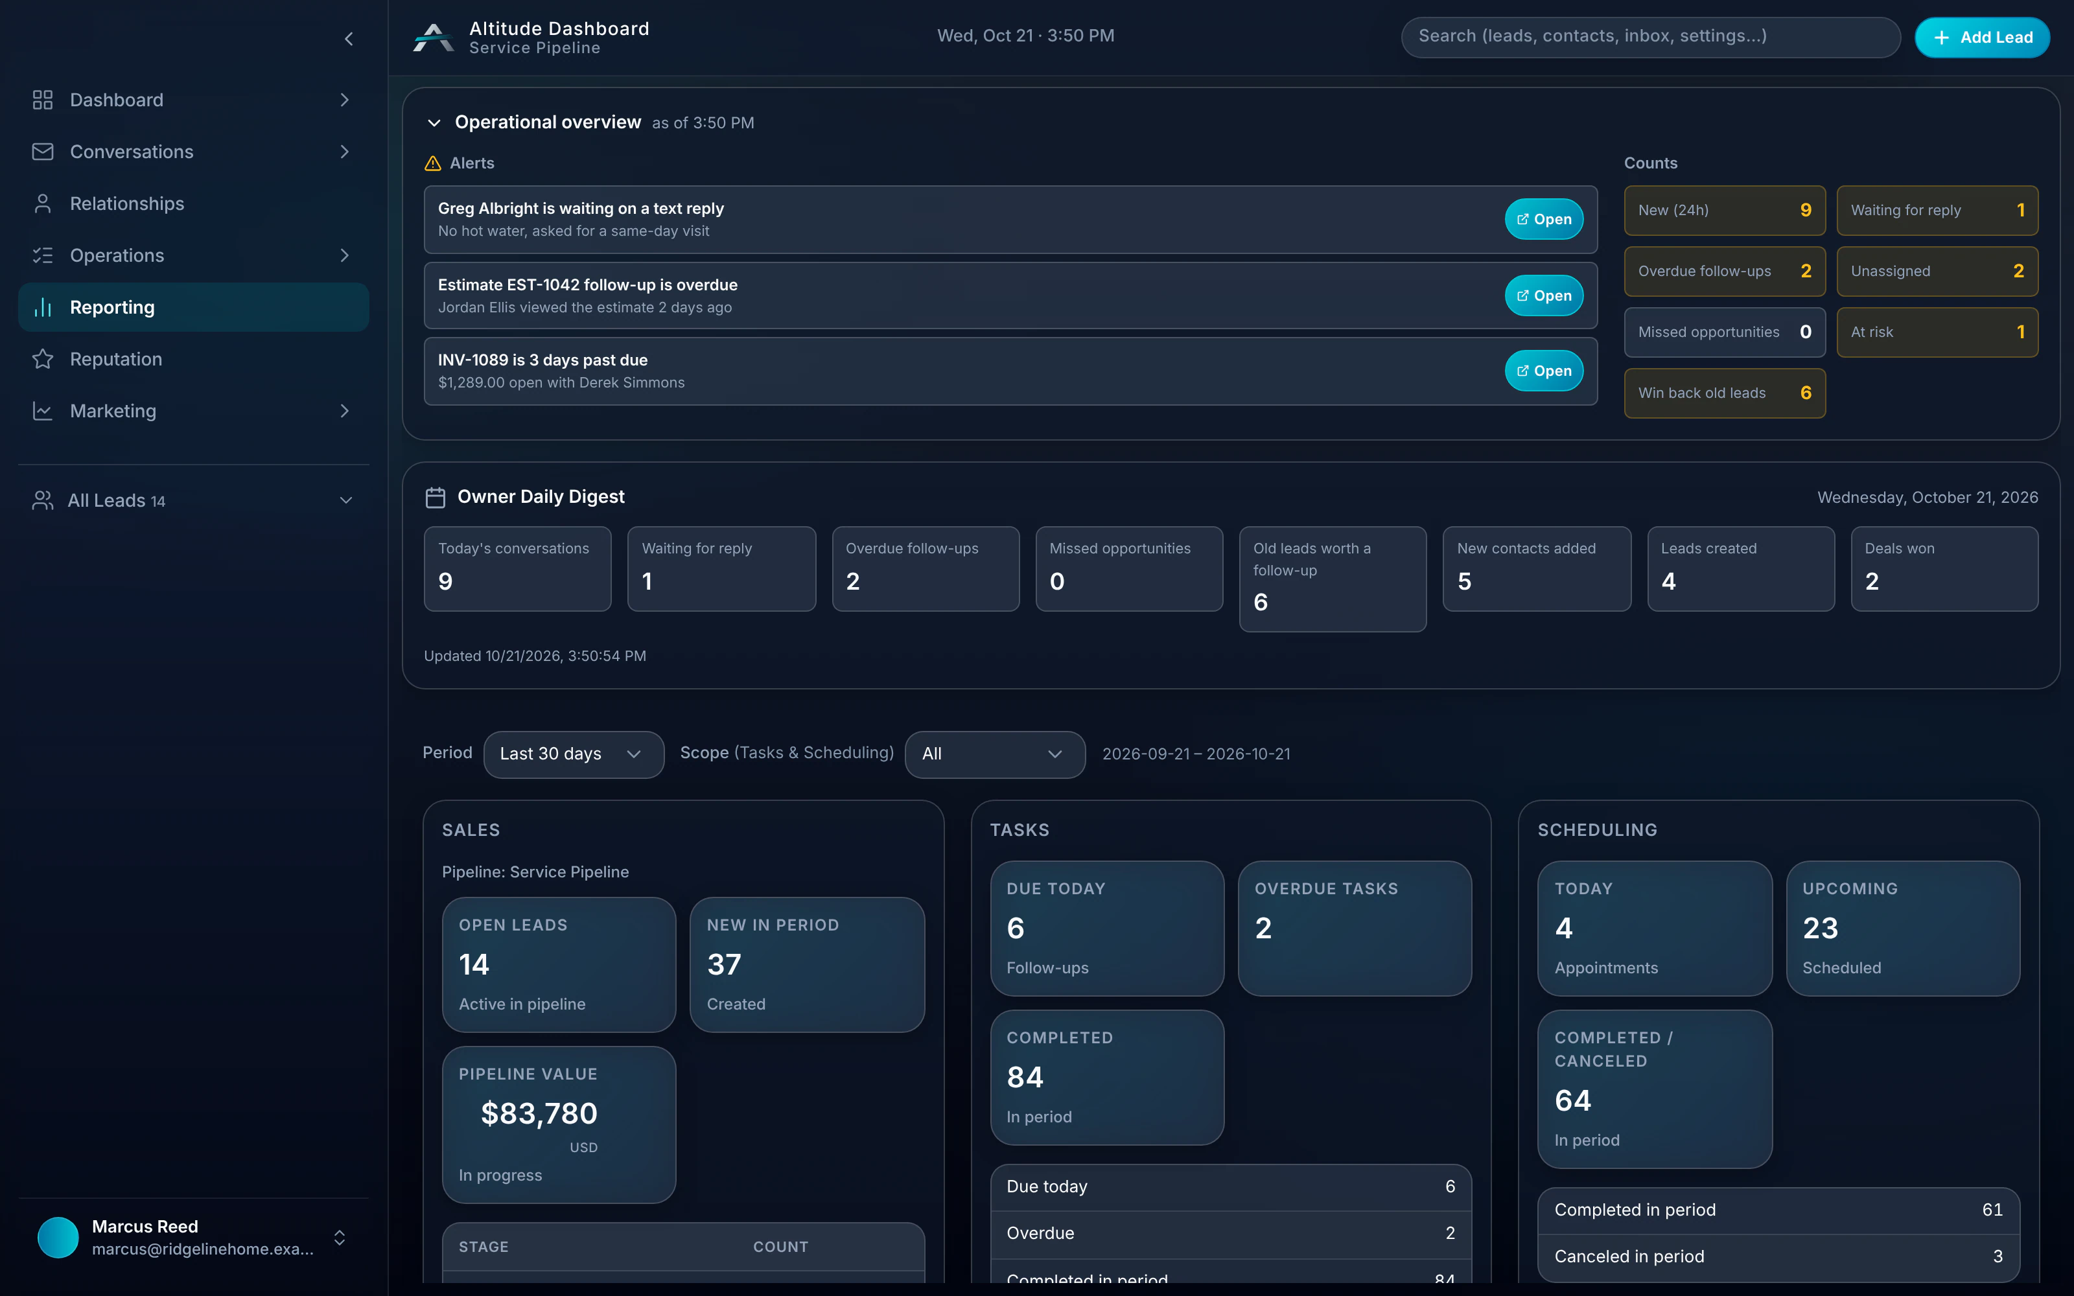
Task: Click Marcus Reed's avatar circle
Action: coord(58,1238)
